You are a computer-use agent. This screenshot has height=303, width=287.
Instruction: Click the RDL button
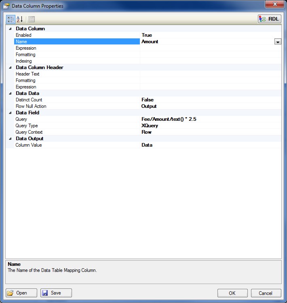coord(269,19)
